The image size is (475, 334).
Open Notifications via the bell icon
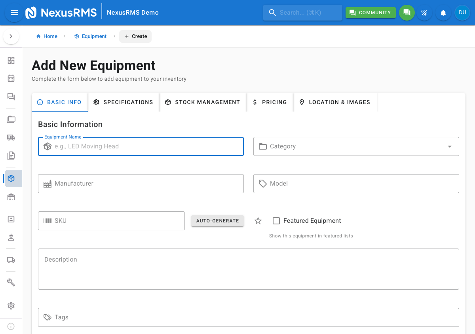(443, 12)
